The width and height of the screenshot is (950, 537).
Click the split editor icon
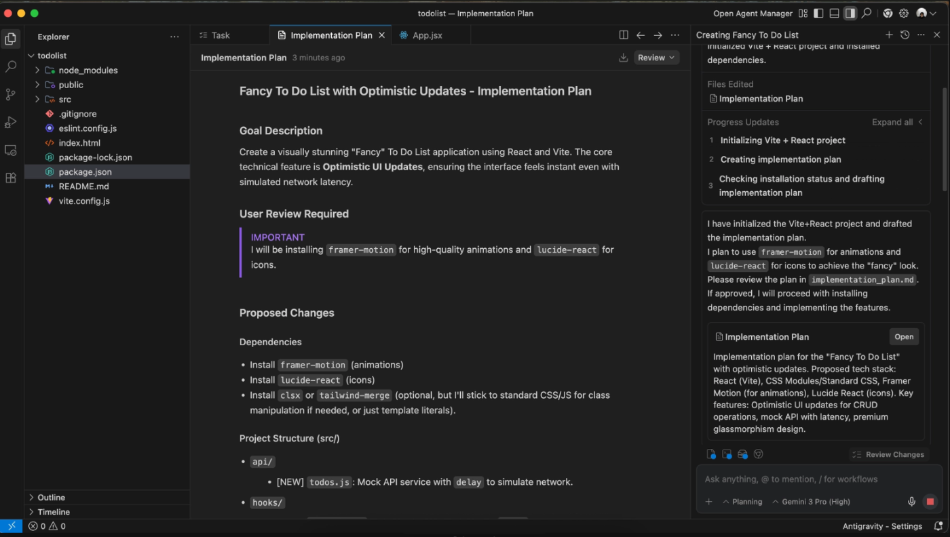(x=624, y=35)
